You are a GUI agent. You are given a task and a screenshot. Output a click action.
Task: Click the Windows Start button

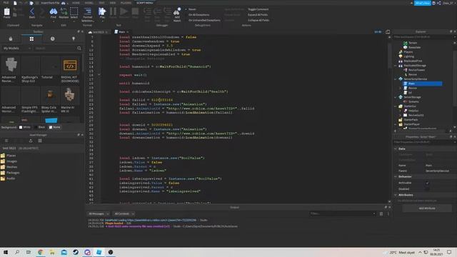coord(6,252)
